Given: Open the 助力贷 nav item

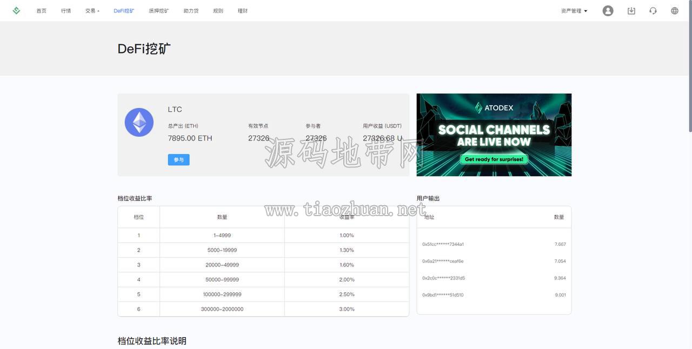Looking at the screenshot, I should (x=191, y=11).
